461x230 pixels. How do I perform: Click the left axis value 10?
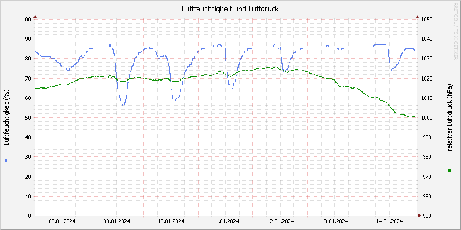tap(28, 197)
